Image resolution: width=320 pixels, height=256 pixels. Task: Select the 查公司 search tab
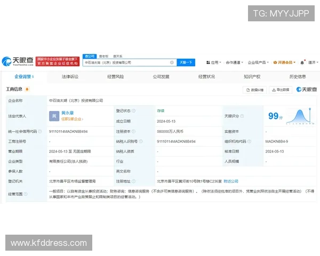90,56
